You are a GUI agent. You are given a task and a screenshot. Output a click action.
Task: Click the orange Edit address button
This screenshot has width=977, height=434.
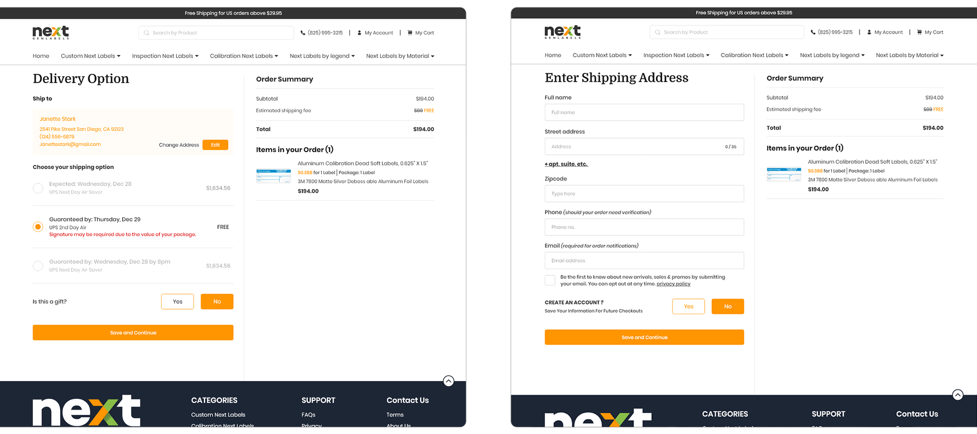point(215,145)
